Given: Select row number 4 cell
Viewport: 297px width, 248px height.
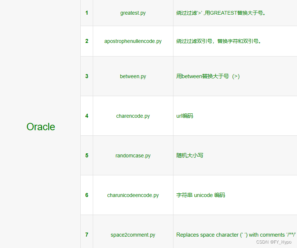Looking at the screenshot, I should click(87, 116).
